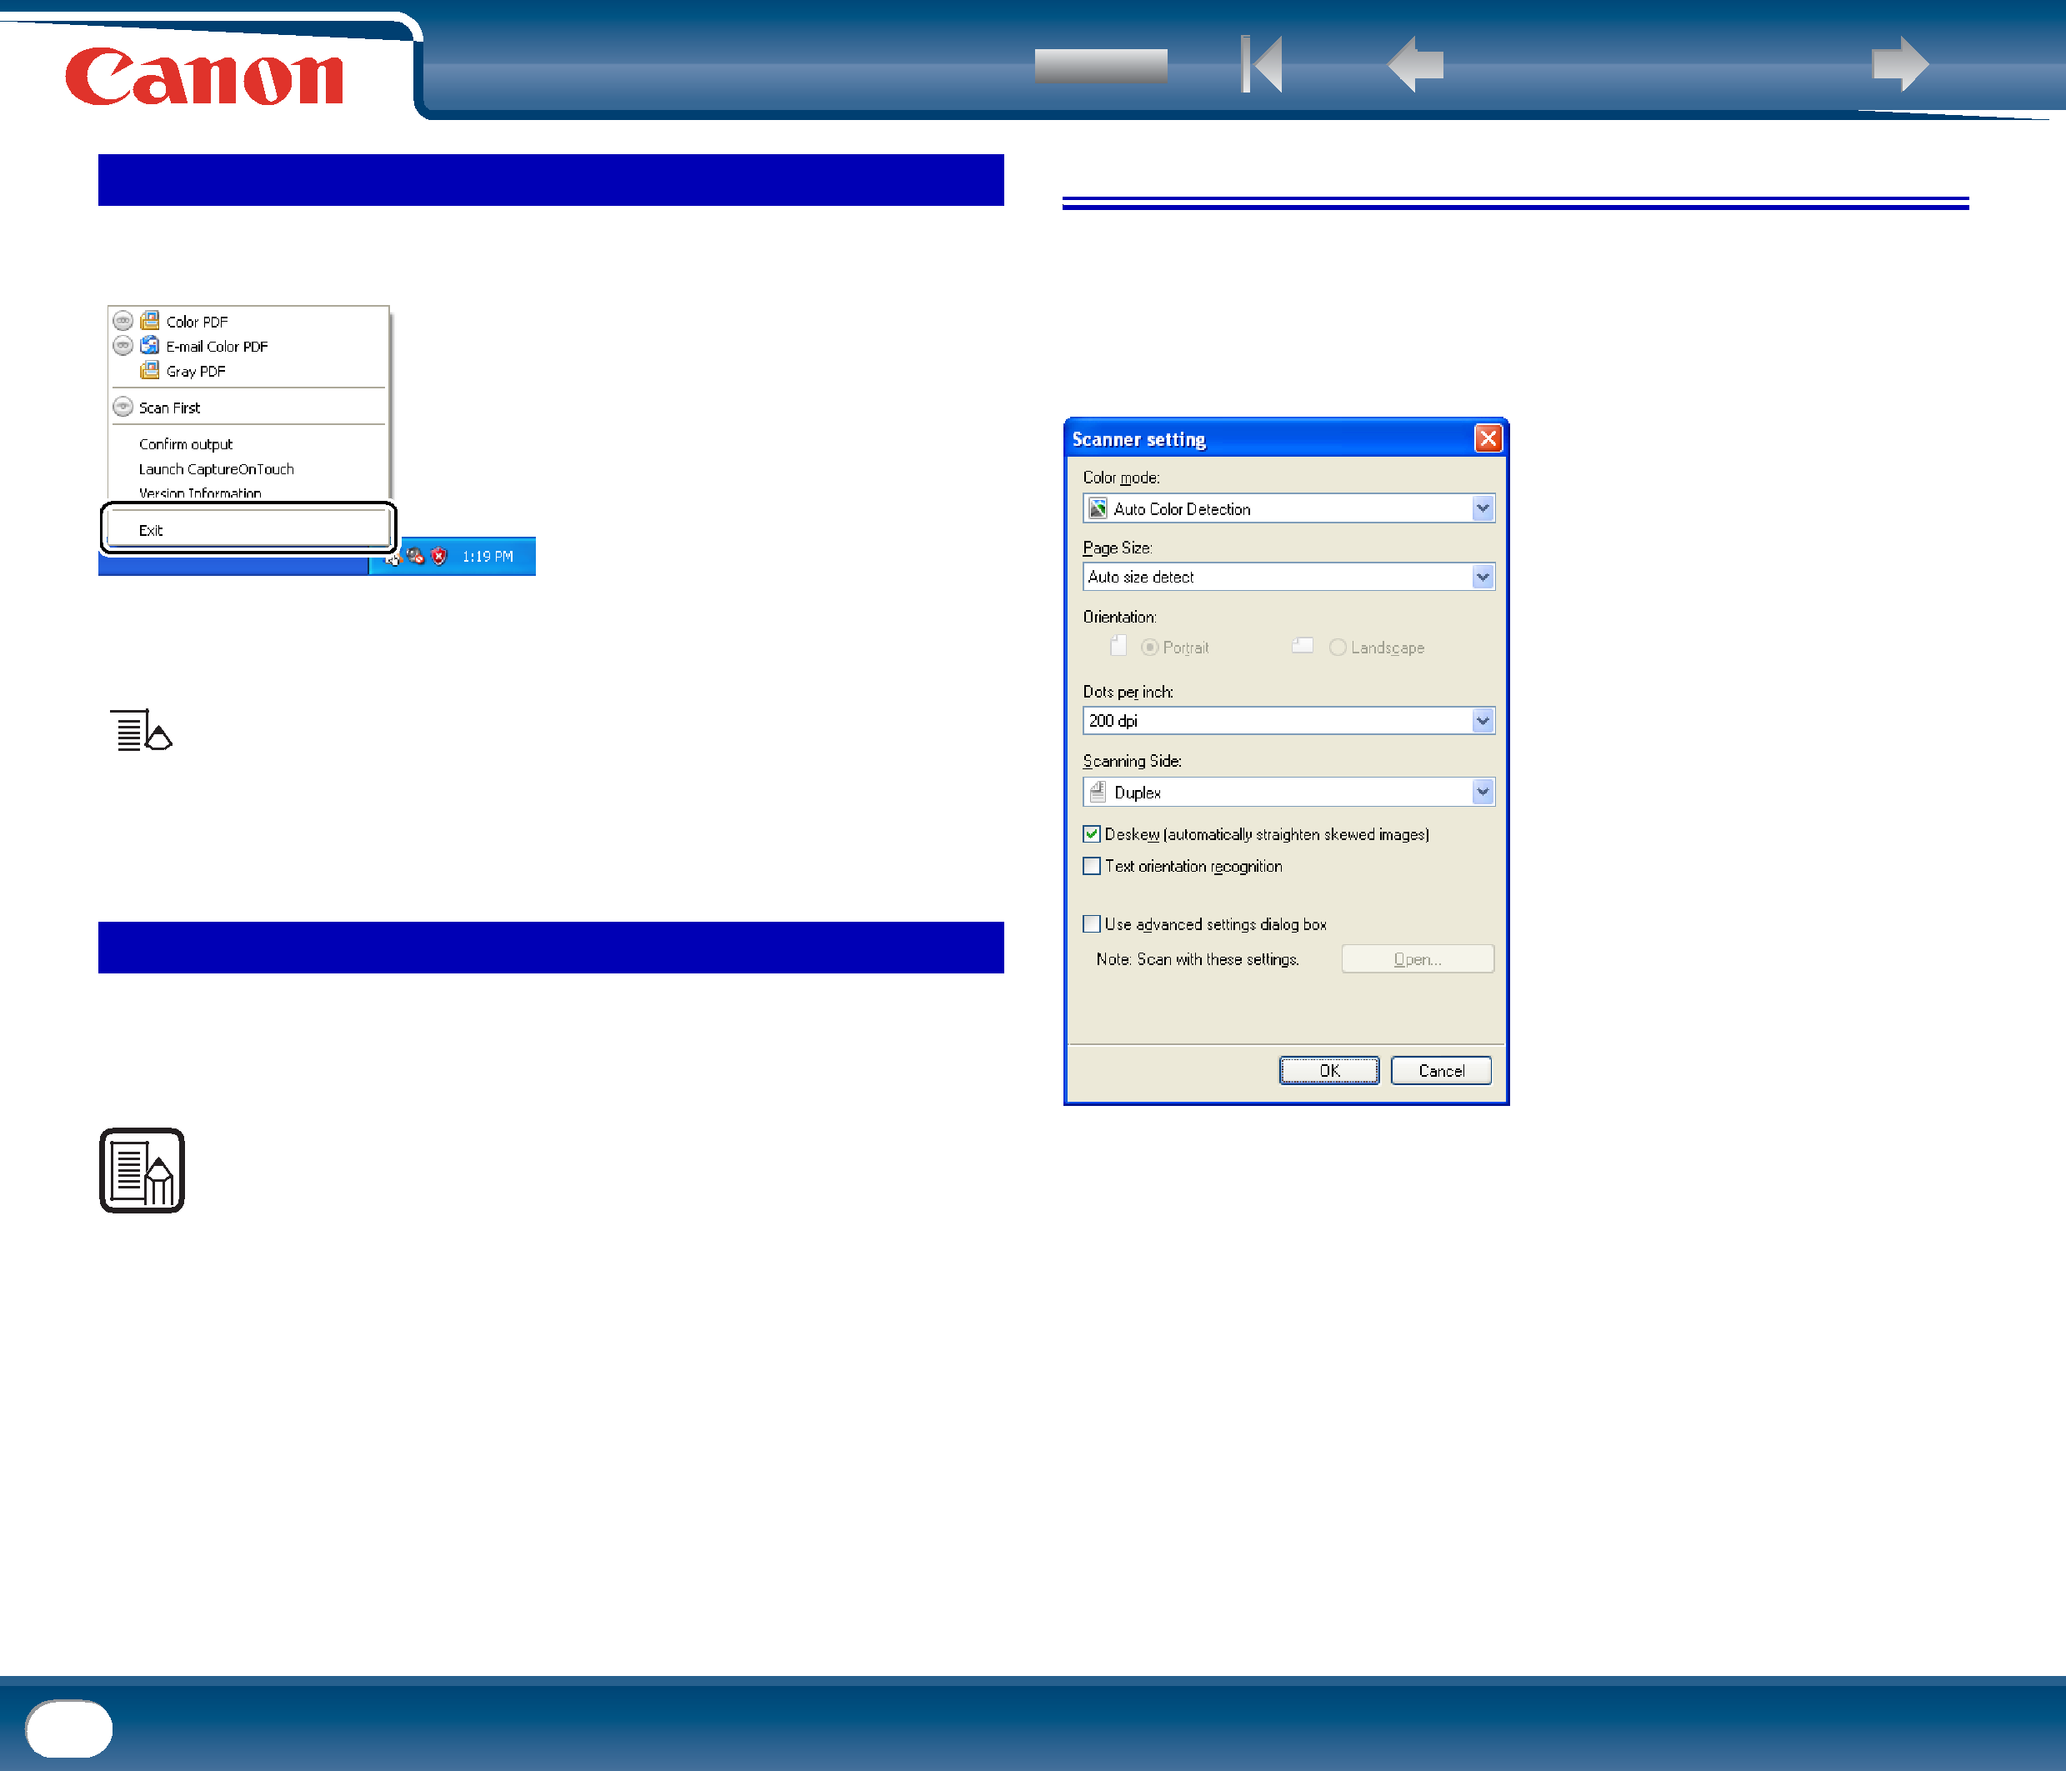Select Version Information menu item
2066x1771 pixels.
point(200,493)
